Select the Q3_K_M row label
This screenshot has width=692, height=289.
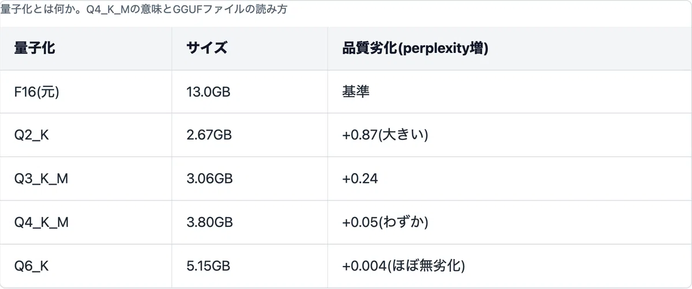(42, 178)
